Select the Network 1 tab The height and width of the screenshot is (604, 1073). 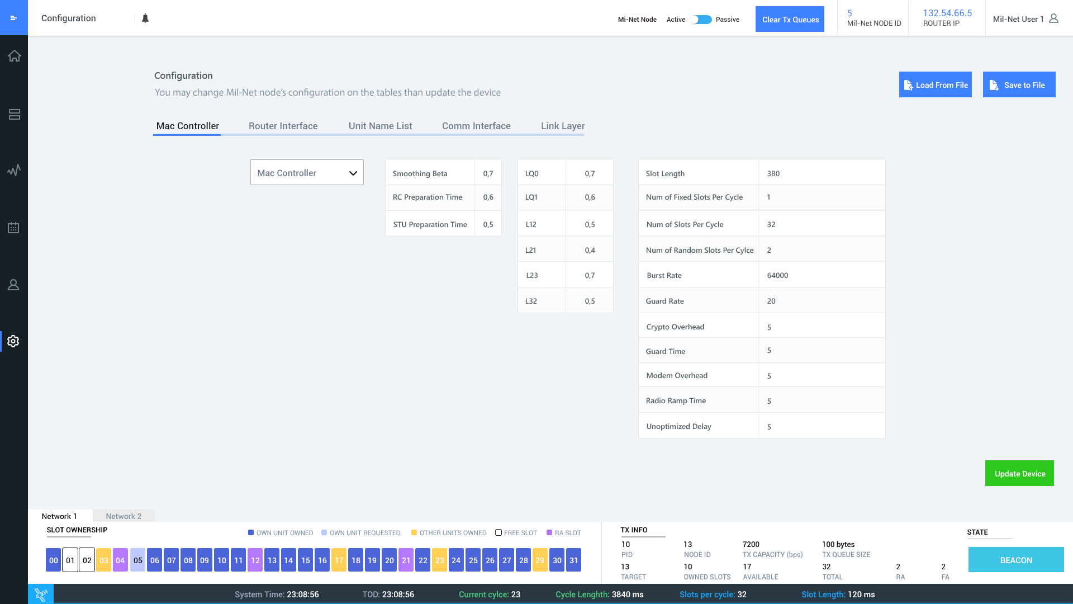click(x=59, y=516)
